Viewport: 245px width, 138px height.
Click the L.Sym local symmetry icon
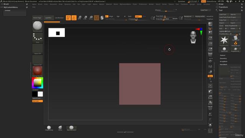pos(210,66)
